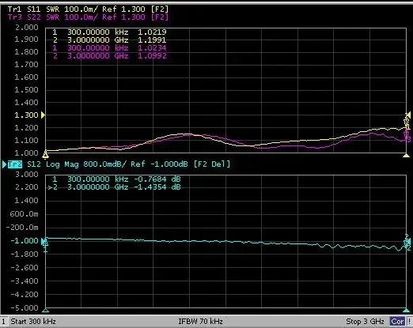Click the active trace arrow beside Tr2

tap(5, 164)
